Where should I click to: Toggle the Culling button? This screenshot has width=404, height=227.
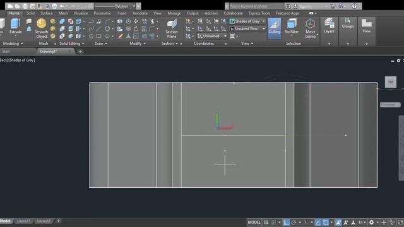click(275, 28)
